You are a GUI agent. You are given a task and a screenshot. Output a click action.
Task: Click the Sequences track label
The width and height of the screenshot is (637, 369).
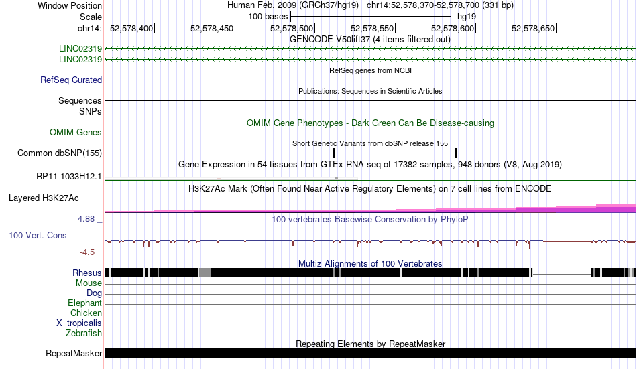pos(80,100)
